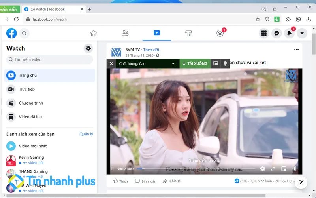The height and width of the screenshot is (198, 316).
Task: Open SVM TV page name link
Action: pos(133,50)
